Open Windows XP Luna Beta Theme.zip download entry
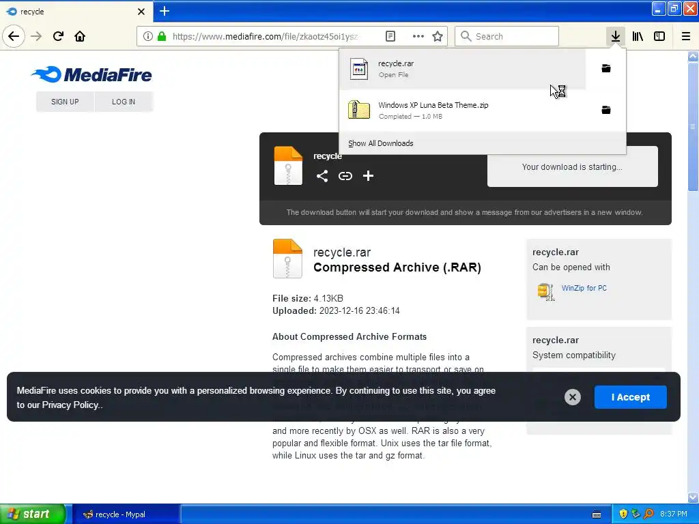The height and width of the screenshot is (524, 699). click(x=463, y=110)
